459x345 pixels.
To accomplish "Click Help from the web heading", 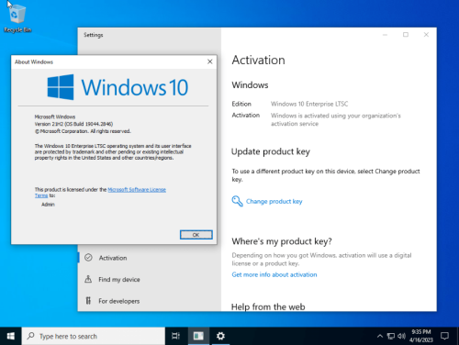I will pos(268,306).
